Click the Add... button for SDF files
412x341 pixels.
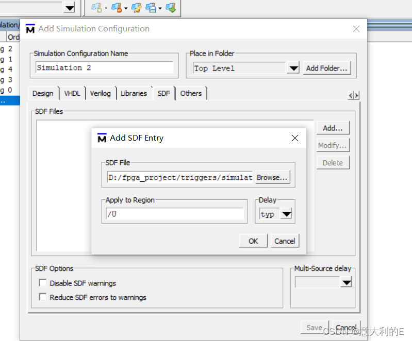pos(333,128)
